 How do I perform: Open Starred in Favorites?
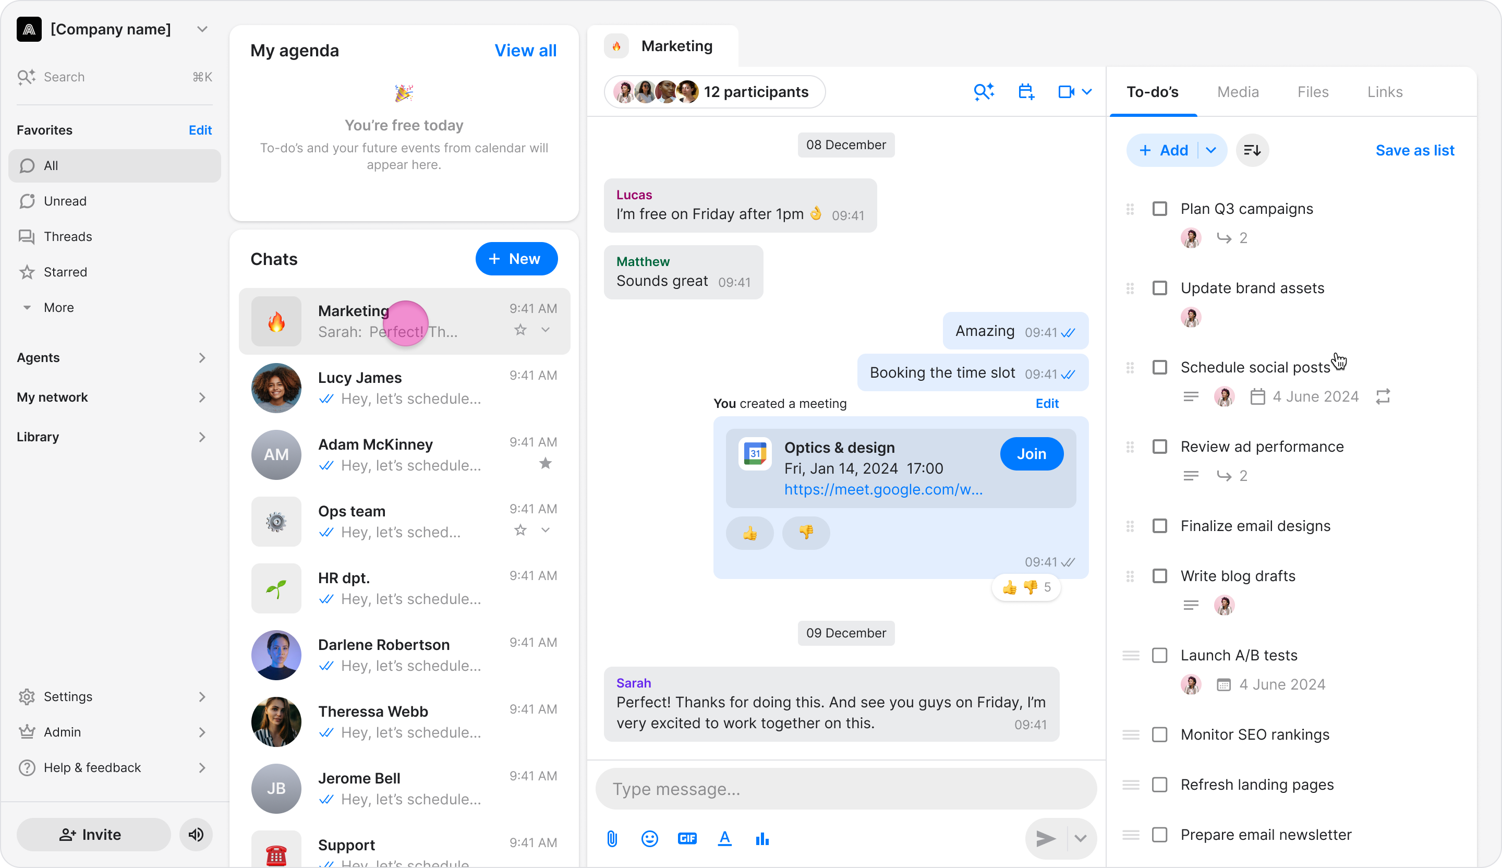114,272
